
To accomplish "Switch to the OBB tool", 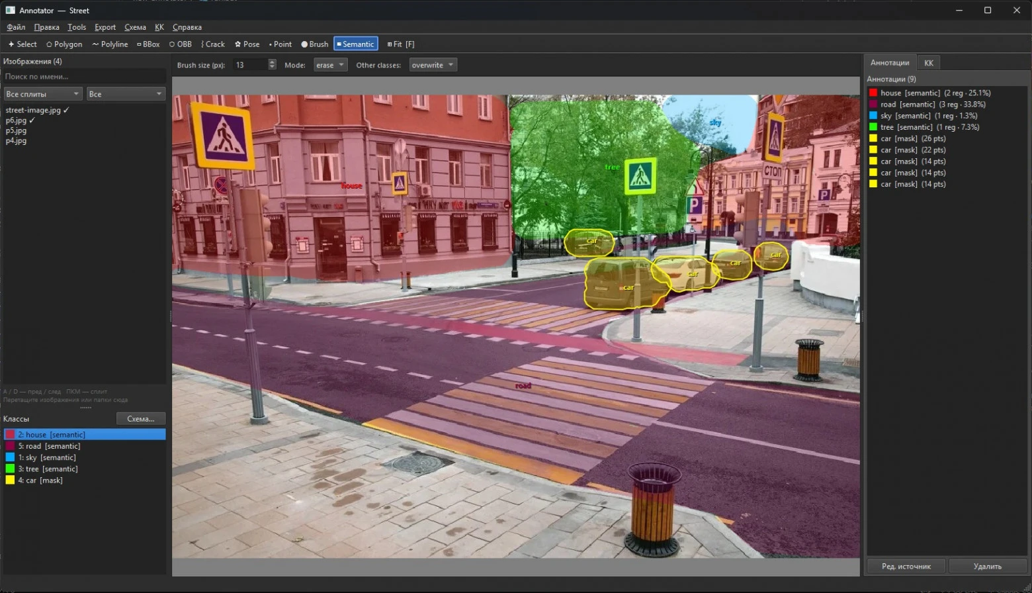I will coord(180,44).
